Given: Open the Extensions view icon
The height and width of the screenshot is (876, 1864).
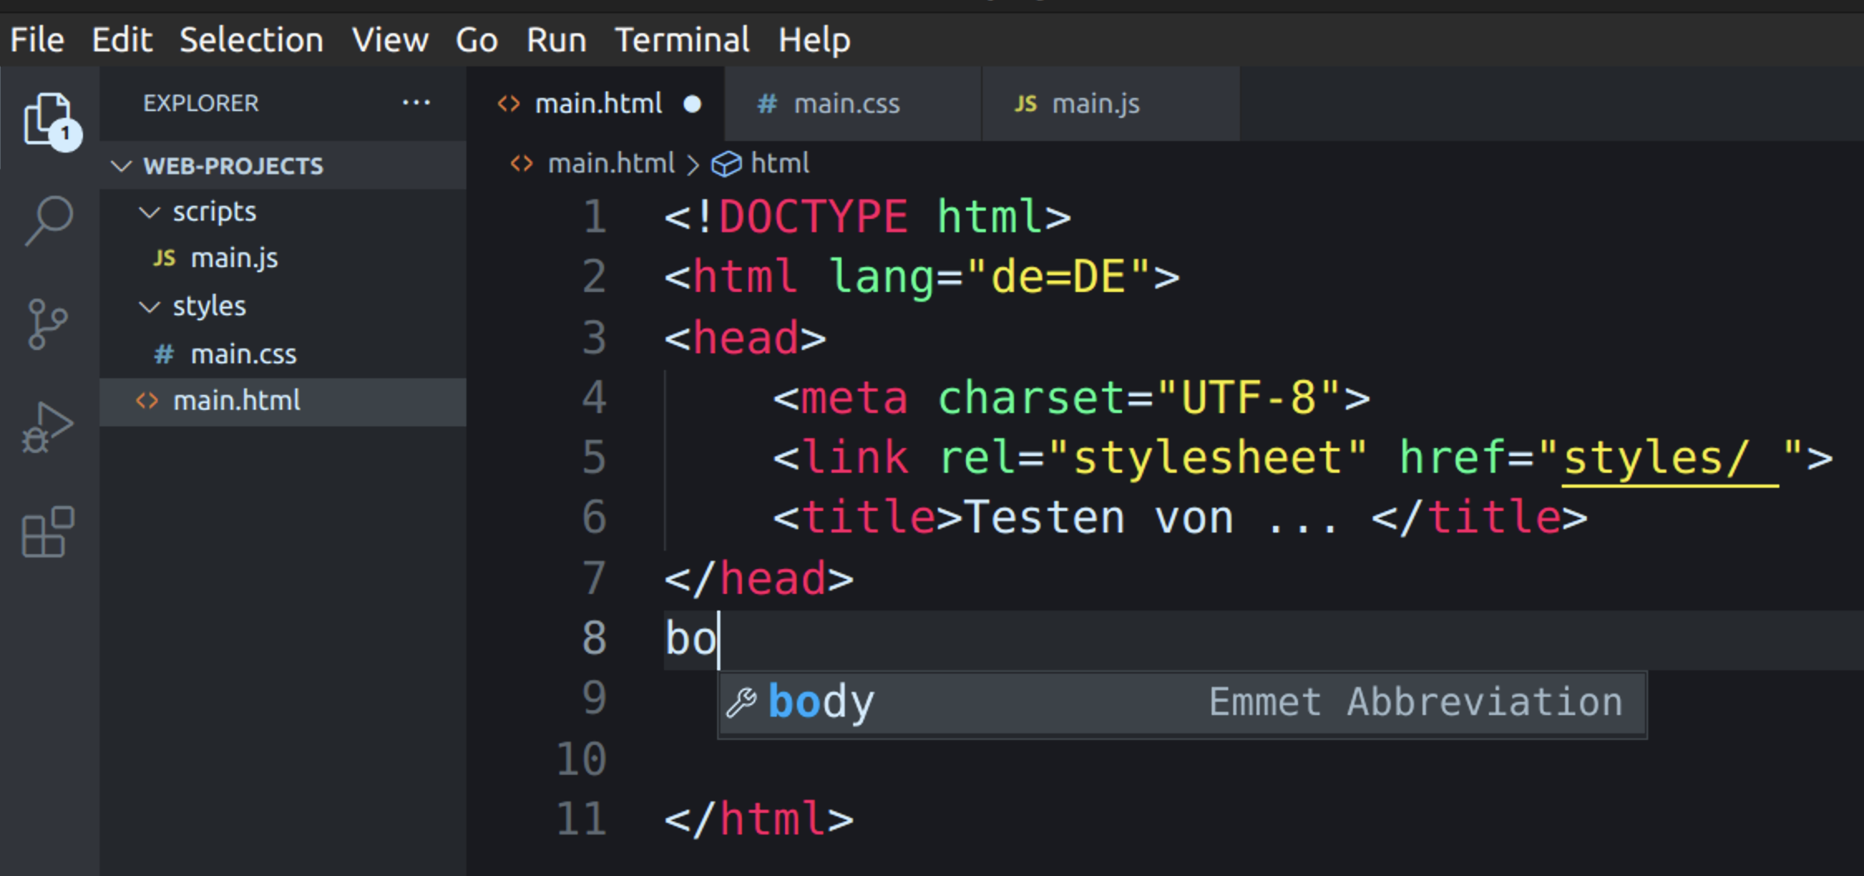Looking at the screenshot, I should (x=48, y=532).
